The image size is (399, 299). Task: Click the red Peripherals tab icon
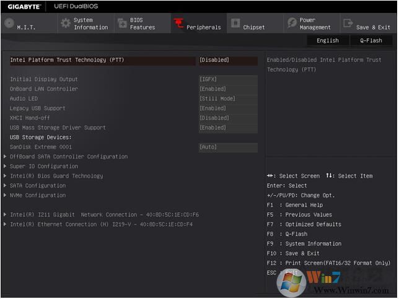point(178,24)
